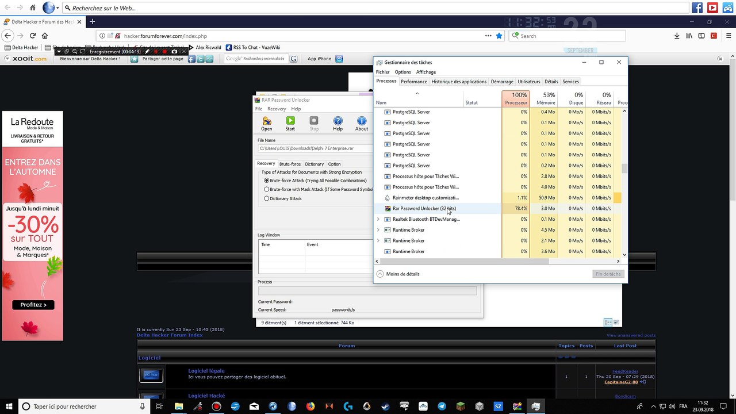
Task: Click the YouTube icon in the top bar
Action: pyautogui.click(x=712, y=8)
